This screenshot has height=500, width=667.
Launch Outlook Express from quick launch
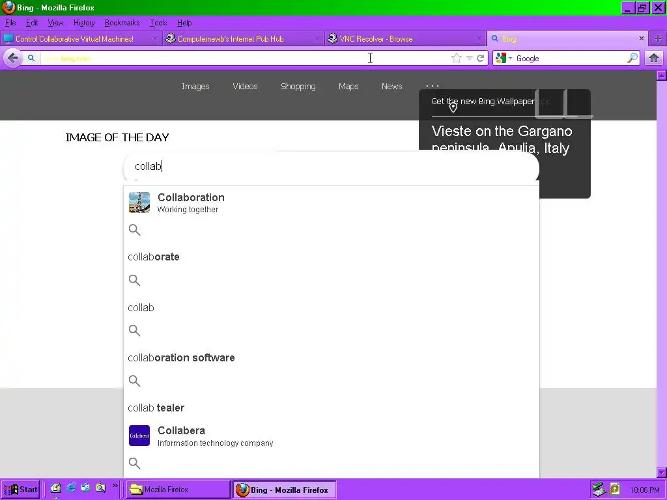[85, 488]
